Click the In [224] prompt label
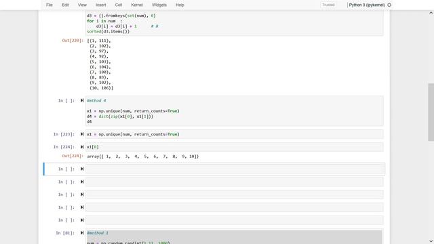The height and width of the screenshot is (244, 434). 64,147
